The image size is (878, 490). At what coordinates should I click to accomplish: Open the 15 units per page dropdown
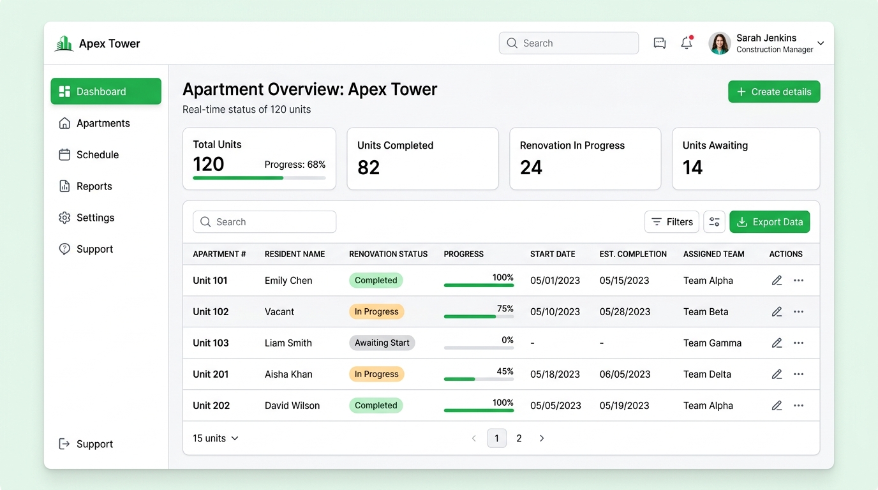(x=216, y=438)
